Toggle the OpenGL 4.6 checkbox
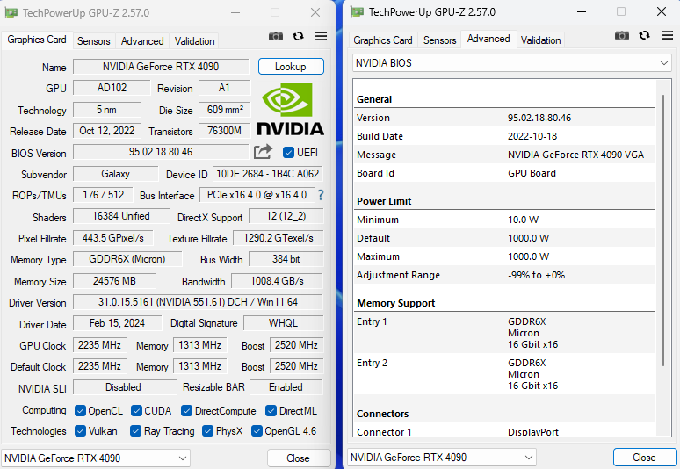The height and width of the screenshot is (469, 680). coord(257,431)
